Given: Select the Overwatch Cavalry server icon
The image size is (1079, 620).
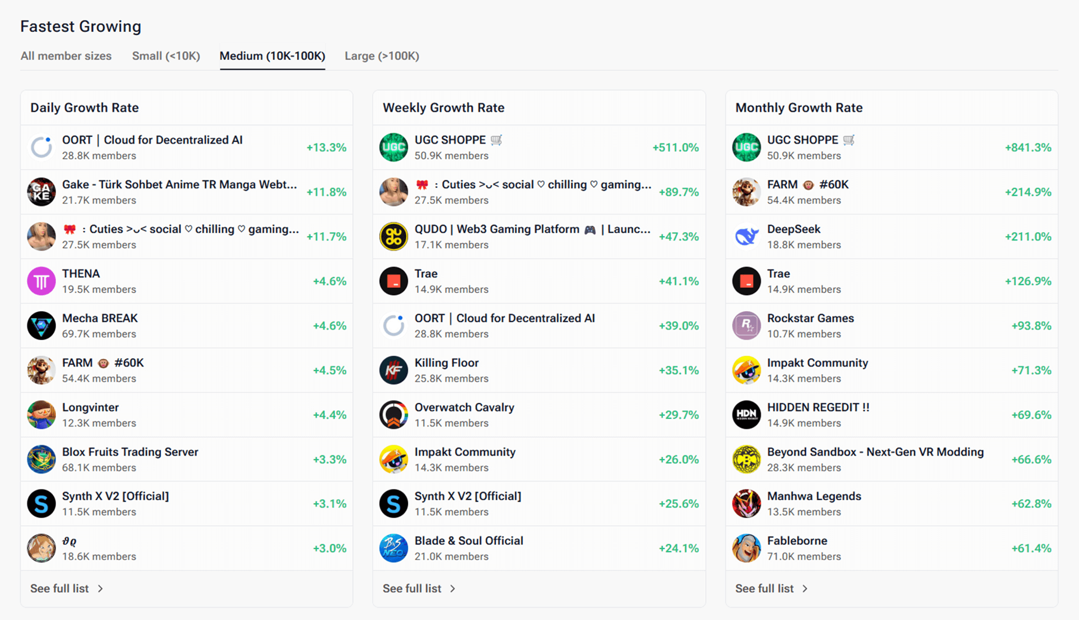Looking at the screenshot, I should pos(393,415).
